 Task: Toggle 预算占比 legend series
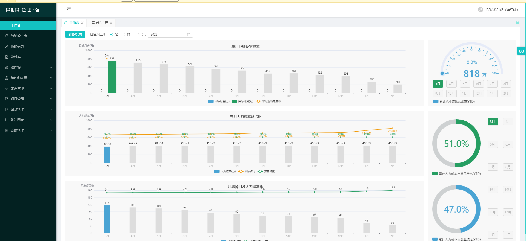click(266, 171)
